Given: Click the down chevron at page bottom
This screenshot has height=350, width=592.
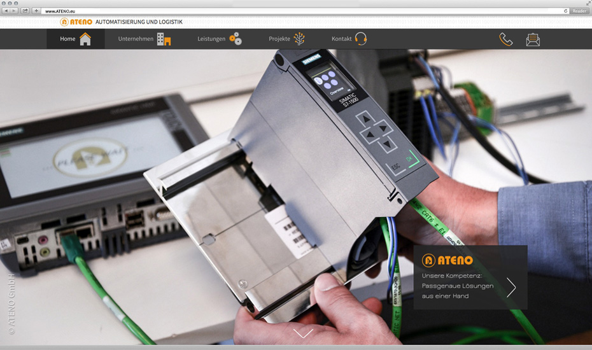Looking at the screenshot, I should [x=303, y=333].
